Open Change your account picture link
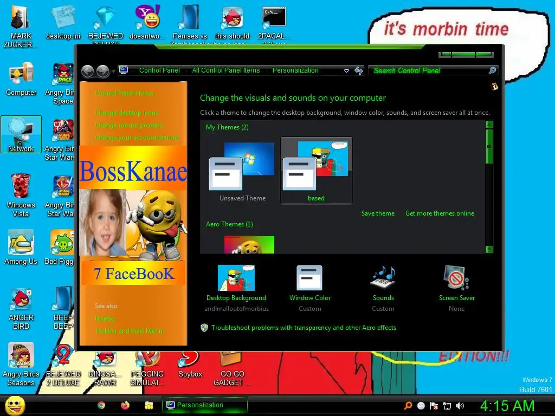Image resolution: width=555 pixels, height=416 pixels. [x=137, y=137]
